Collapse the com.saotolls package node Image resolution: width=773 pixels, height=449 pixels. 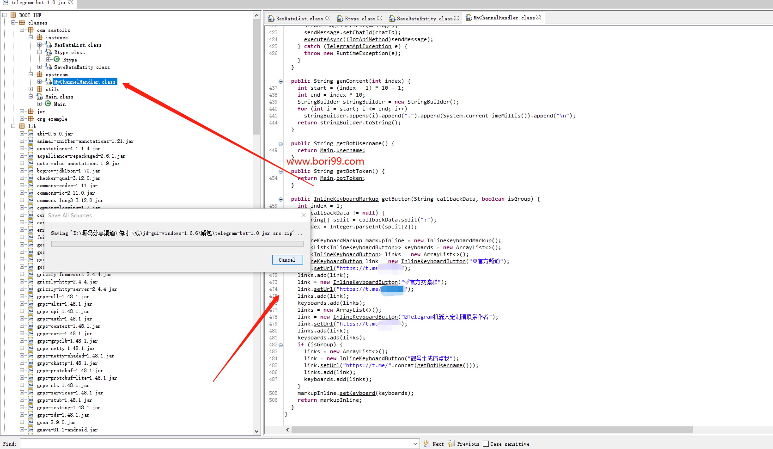22,30
